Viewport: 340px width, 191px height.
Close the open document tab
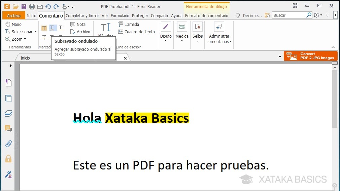coord(125,58)
